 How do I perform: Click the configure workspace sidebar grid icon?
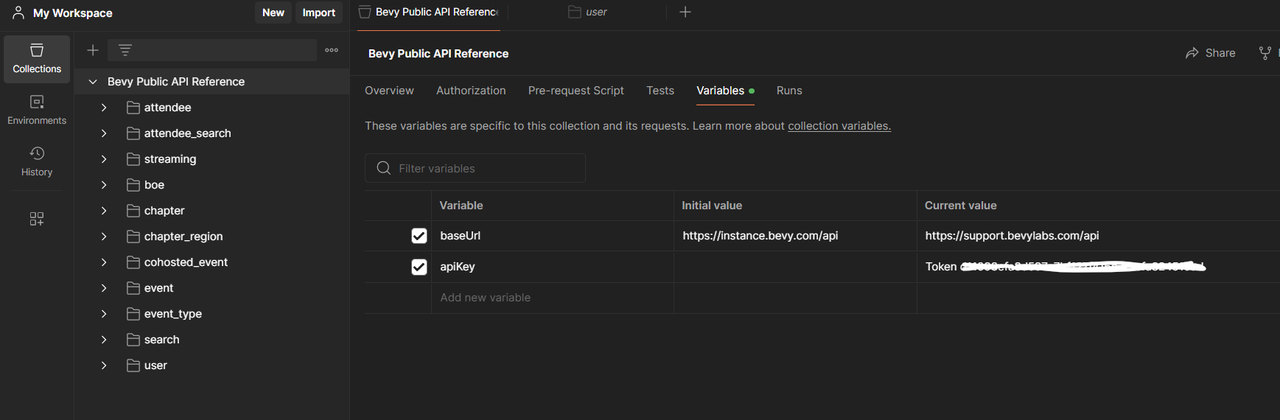37,219
